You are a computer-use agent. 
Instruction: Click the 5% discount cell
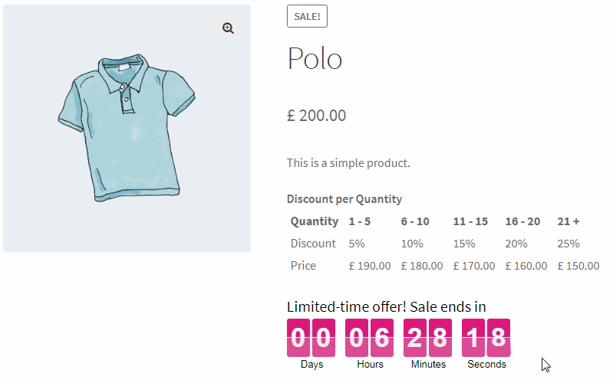[x=357, y=244]
